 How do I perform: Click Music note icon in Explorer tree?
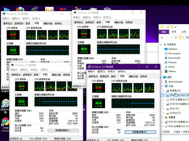point(166,67)
